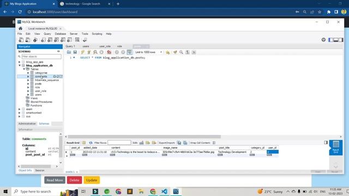Click the refresh result grid icon
The height and width of the screenshot is (196, 349).
pos(91,143)
